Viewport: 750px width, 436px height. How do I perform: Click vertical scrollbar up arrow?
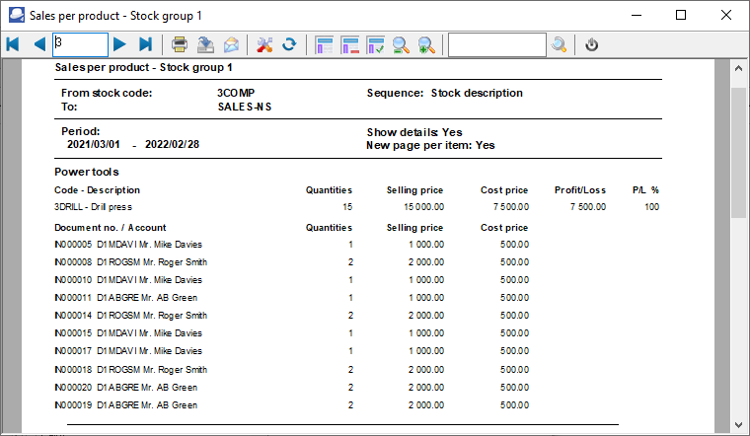(x=739, y=70)
